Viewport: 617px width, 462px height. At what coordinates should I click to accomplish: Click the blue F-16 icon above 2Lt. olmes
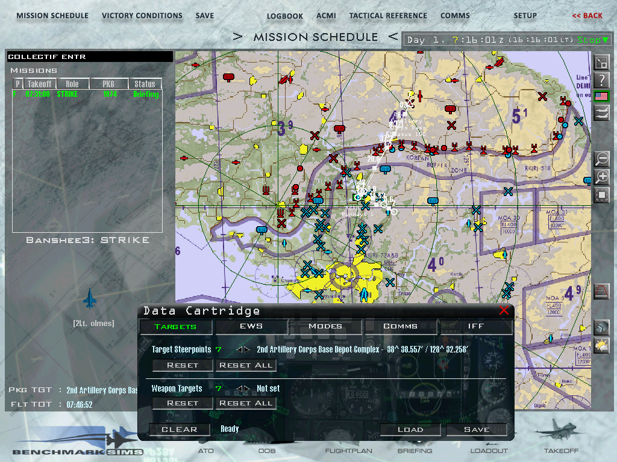tap(90, 298)
